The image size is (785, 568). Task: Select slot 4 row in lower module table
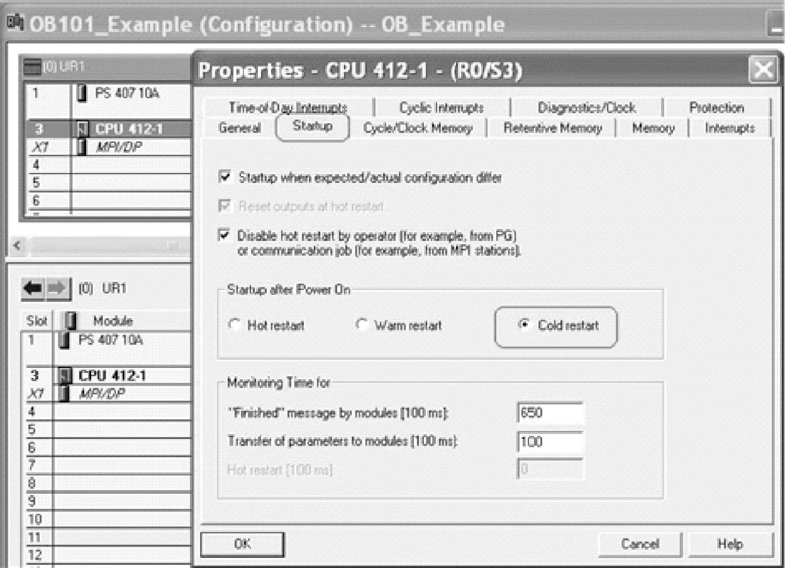pyautogui.click(x=107, y=411)
